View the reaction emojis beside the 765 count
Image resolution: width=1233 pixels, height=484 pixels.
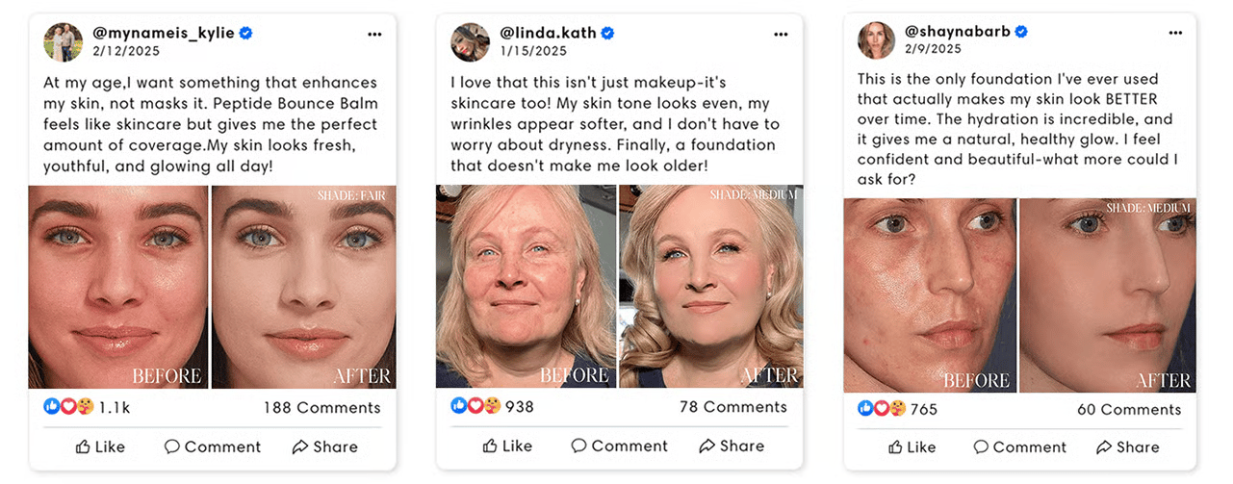point(883,409)
